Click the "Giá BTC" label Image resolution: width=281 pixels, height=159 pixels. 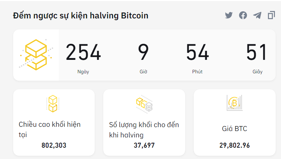pyautogui.click(x=235, y=129)
